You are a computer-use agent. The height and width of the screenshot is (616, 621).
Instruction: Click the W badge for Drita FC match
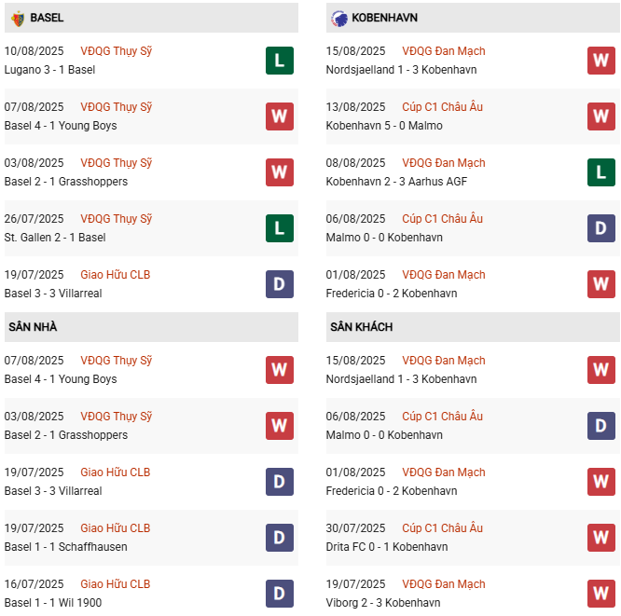(x=601, y=538)
